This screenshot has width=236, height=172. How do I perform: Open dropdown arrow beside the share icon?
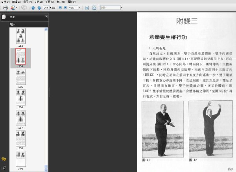[17, 8]
